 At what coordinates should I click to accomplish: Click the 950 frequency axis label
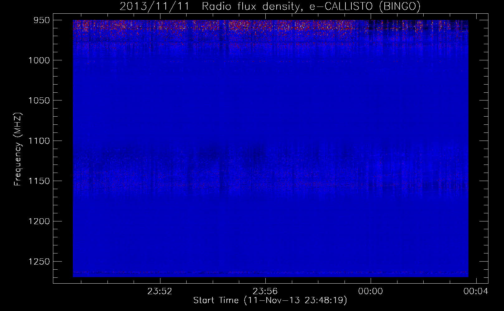click(42, 20)
